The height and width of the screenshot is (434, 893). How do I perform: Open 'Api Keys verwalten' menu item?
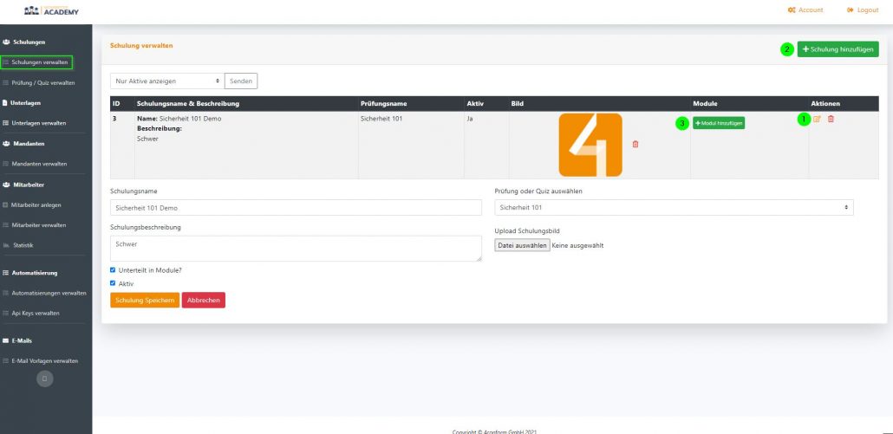click(x=36, y=313)
